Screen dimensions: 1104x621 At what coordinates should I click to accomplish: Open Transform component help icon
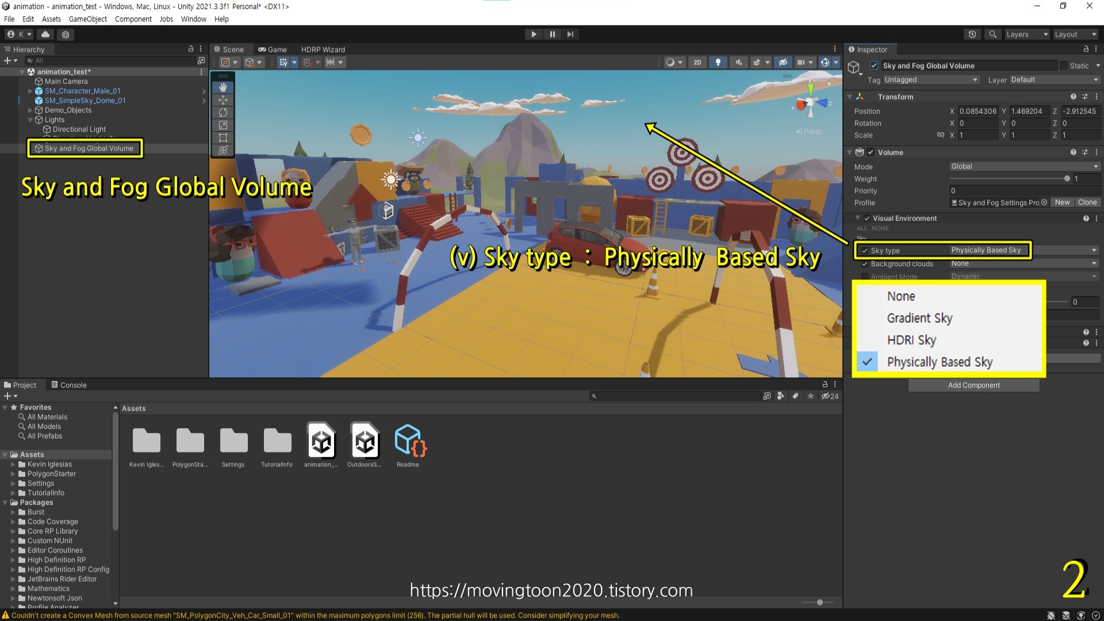point(1073,97)
